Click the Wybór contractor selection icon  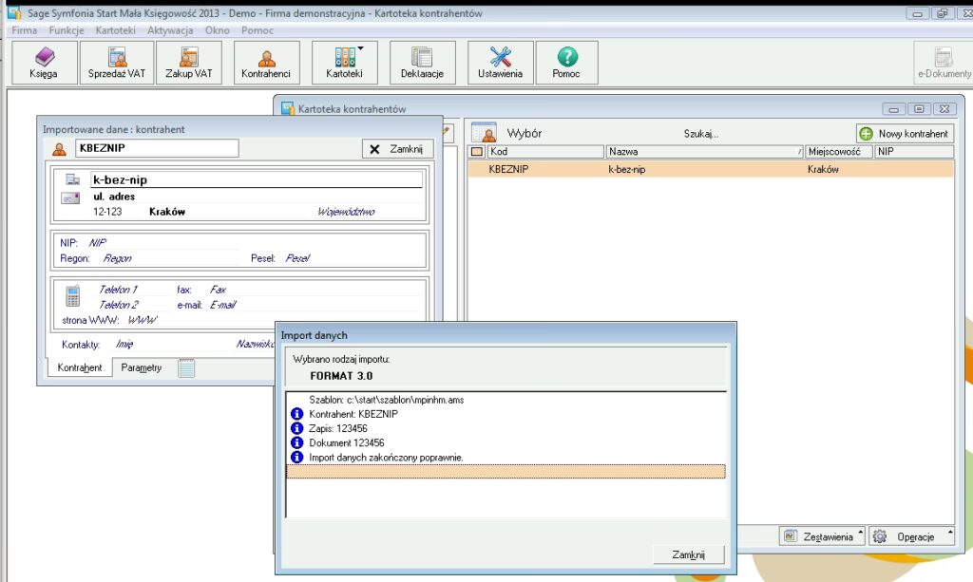pyautogui.click(x=486, y=134)
